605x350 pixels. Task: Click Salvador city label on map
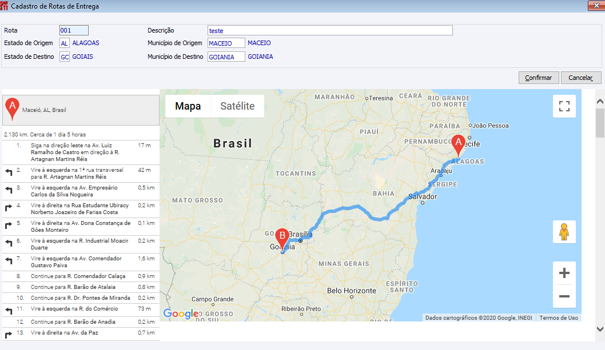(423, 196)
